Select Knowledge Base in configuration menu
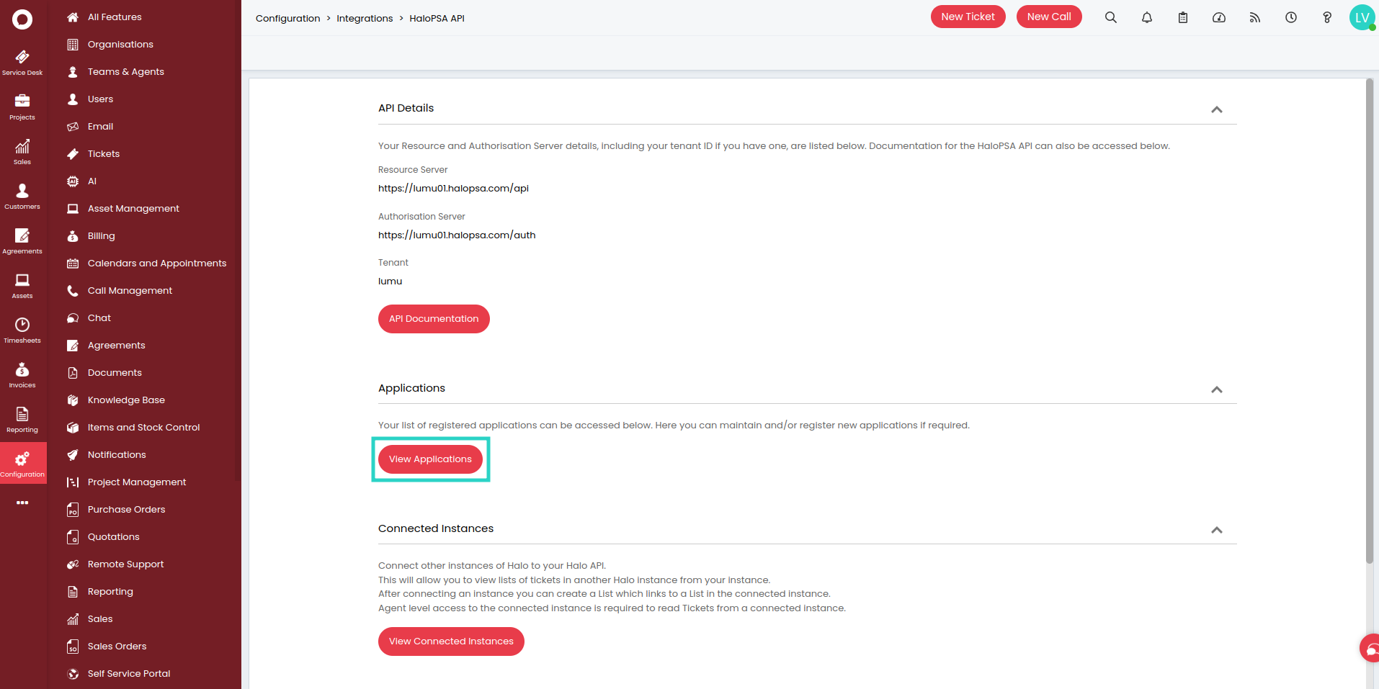Viewport: 1379px width, 689px height. coord(126,400)
